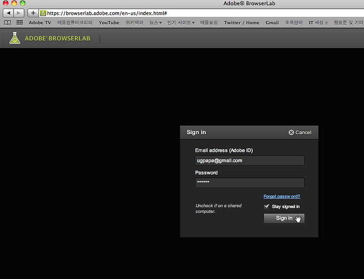
Task: Click the Cancel label in dialog header
Action: point(303,132)
